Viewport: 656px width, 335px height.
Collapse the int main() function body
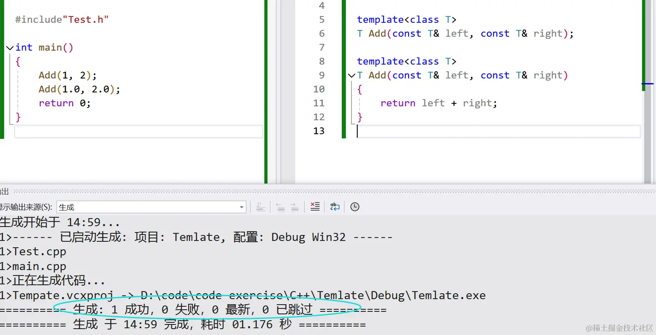pyautogui.click(x=9, y=47)
